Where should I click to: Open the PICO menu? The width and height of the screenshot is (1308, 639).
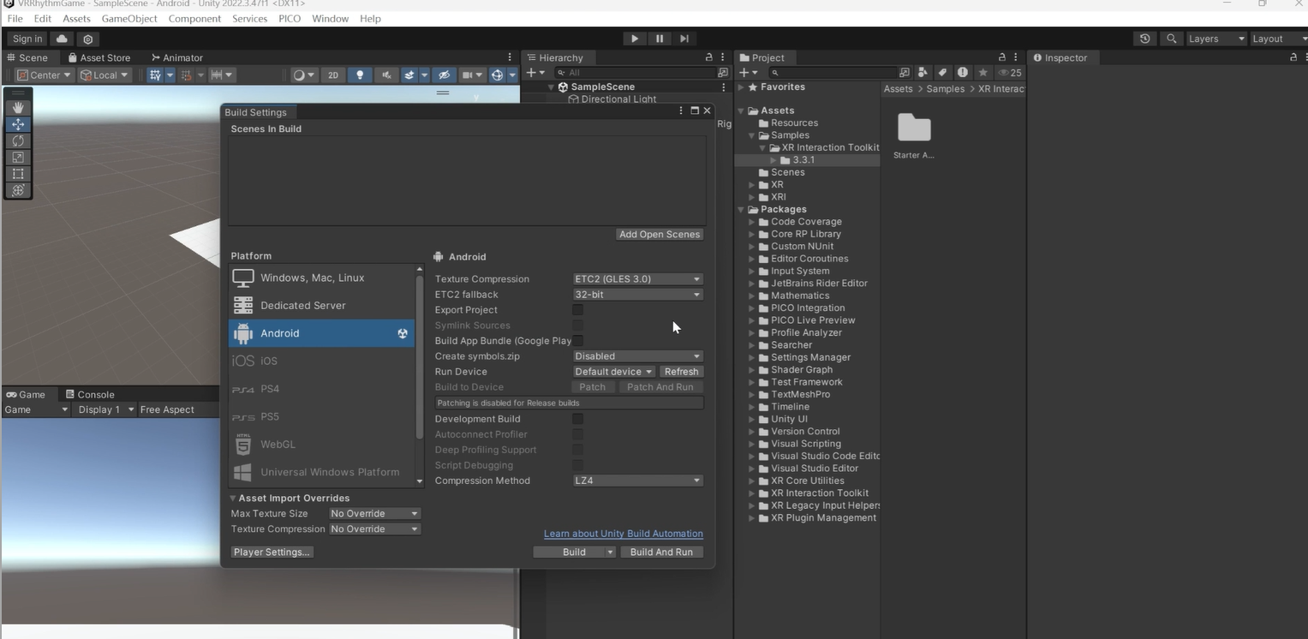(290, 18)
